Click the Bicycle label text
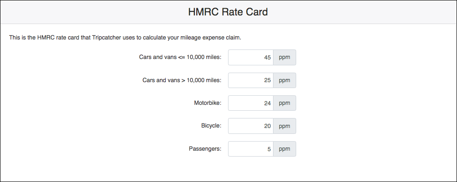 click(x=211, y=126)
